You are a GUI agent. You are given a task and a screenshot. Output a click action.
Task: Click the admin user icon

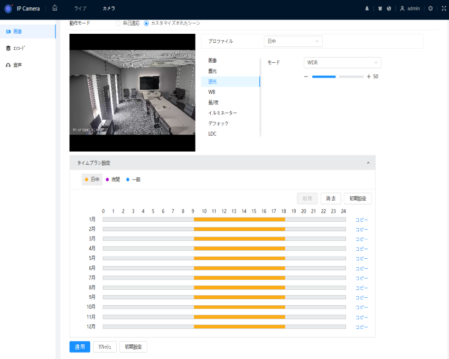pyautogui.click(x=403, y=8)
